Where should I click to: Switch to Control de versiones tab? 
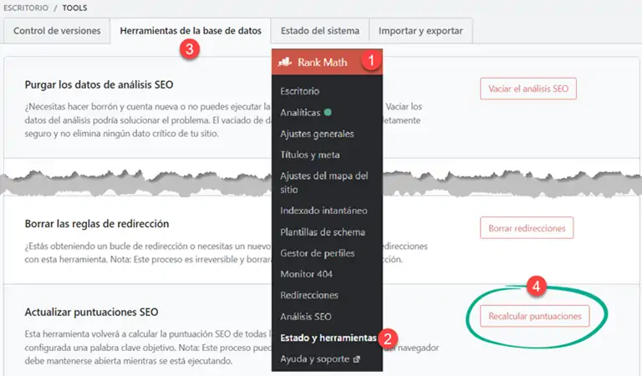pos(57,31)
